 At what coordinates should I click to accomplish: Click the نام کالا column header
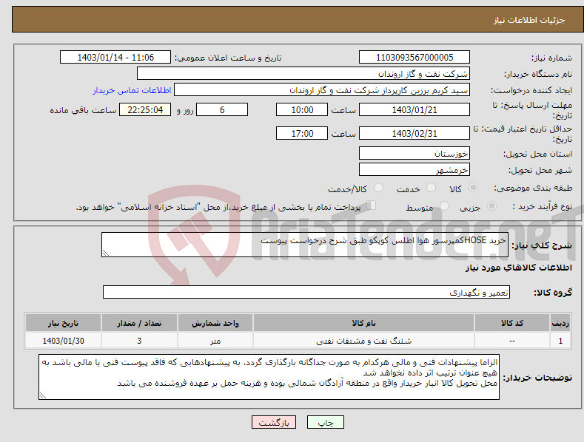coord(363,323)
